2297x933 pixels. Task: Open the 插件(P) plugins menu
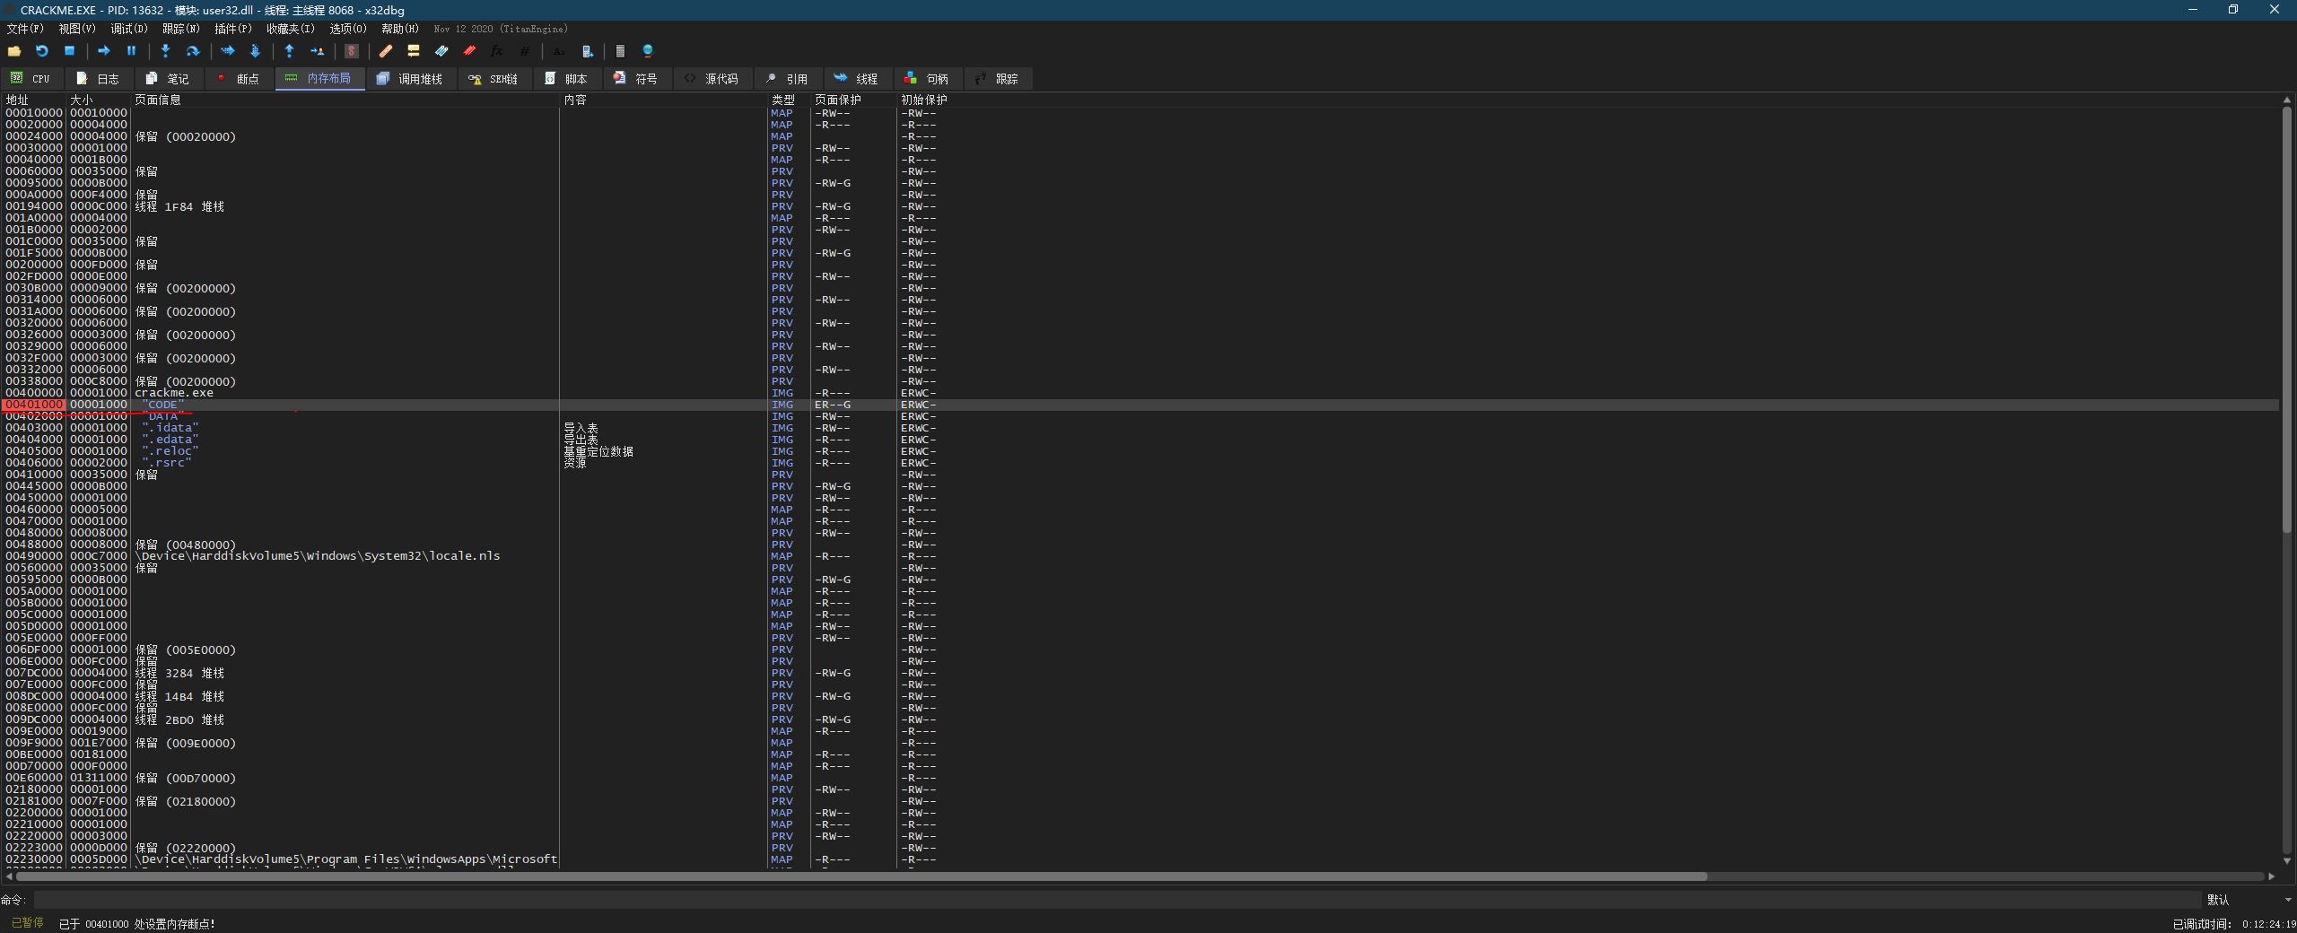[232, 29]
